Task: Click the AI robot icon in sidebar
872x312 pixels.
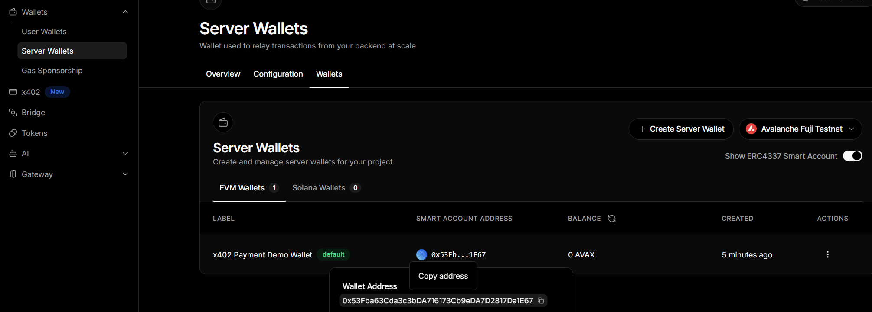Action: 12,154
